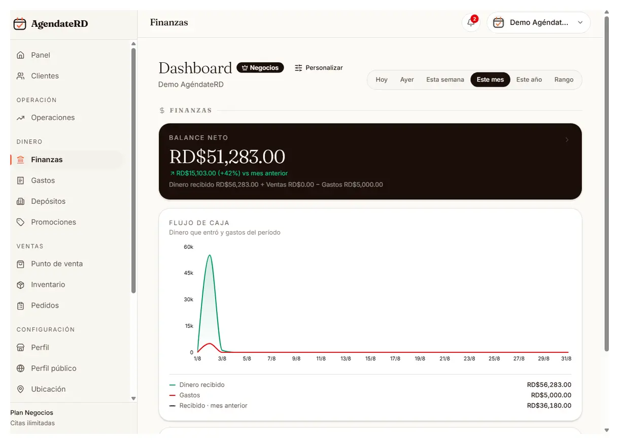Open Pedidos from sidebar
The image size is (619, 444).
pyautogui.click(x=67, y=306)
